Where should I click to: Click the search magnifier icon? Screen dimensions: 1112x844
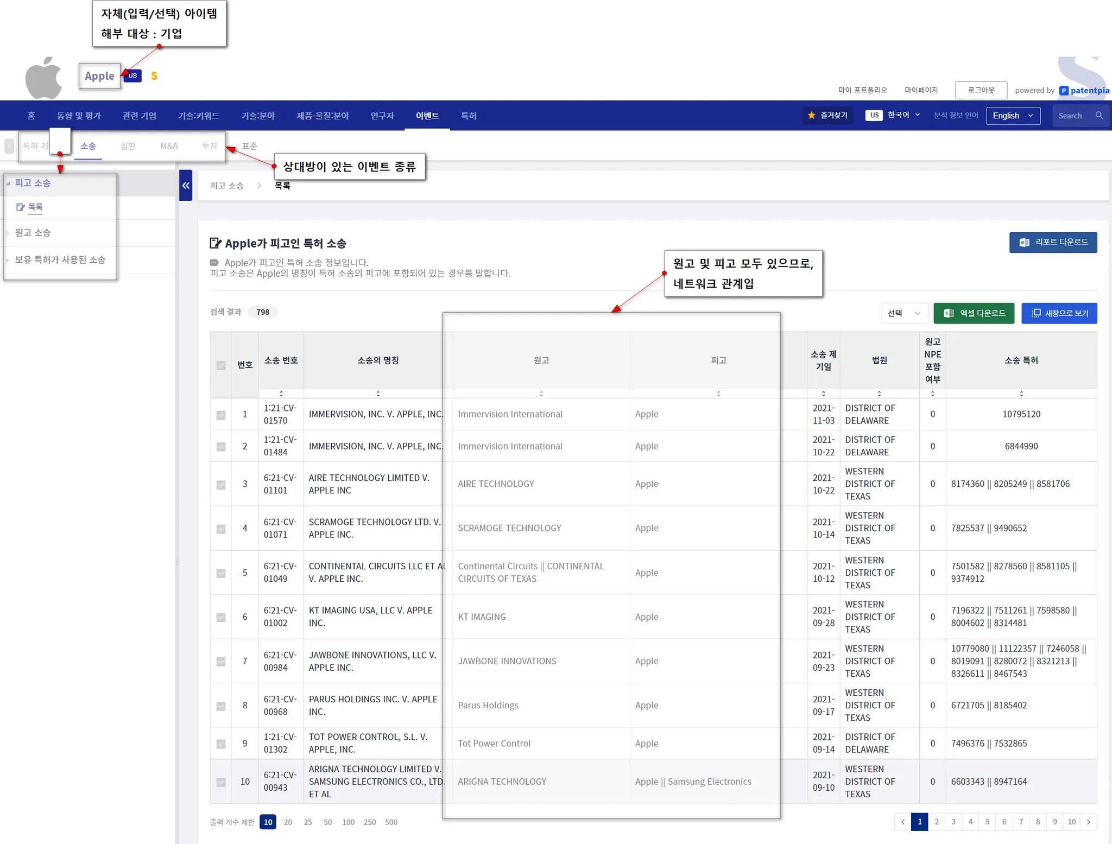coord(1099,116)
